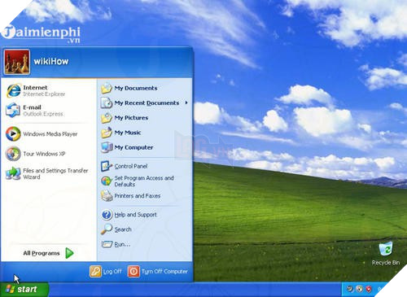This screenshot has width=407, height=297.
Task: Select the My Music menu entry text
Action: (128, 133)
